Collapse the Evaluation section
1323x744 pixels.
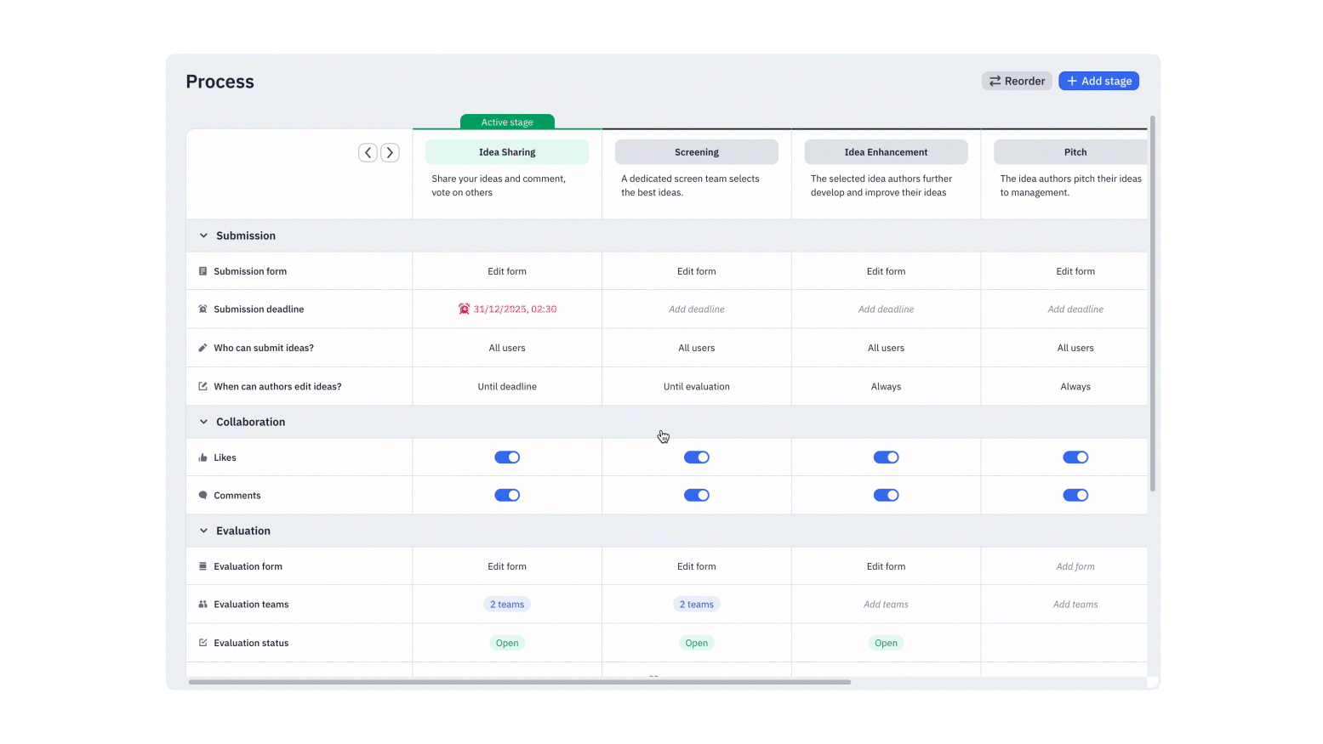[x=203, y=530]
